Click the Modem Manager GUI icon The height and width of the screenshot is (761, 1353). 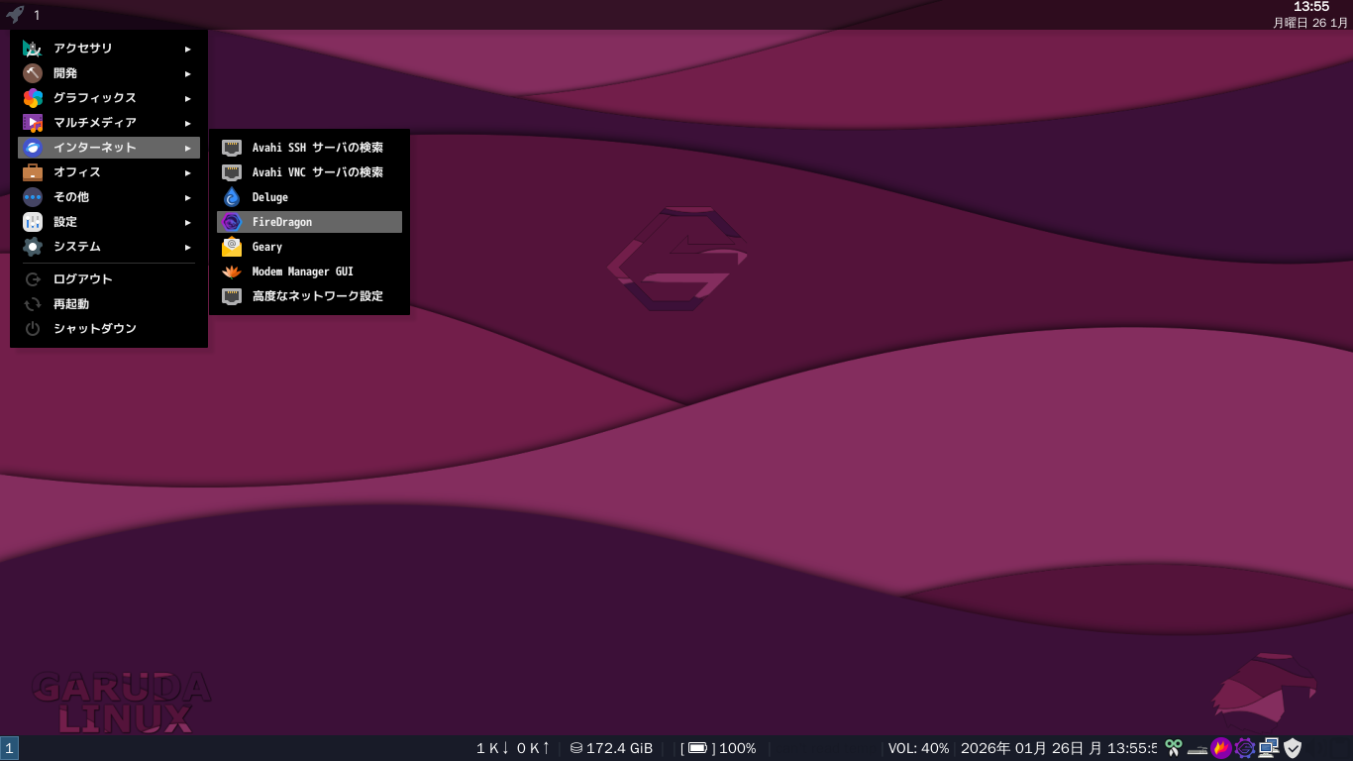pos(232,272)
